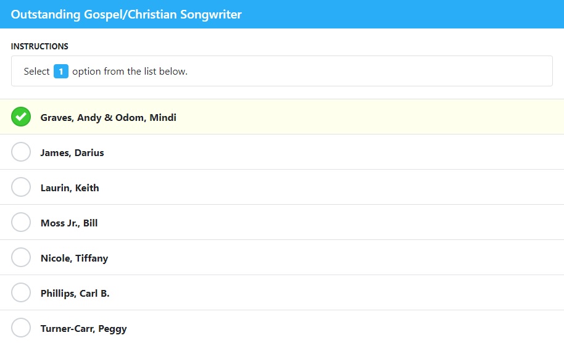
Task: Click the Outstanding Gospel/Christian Songwriter header
Action: pos(126,14)
